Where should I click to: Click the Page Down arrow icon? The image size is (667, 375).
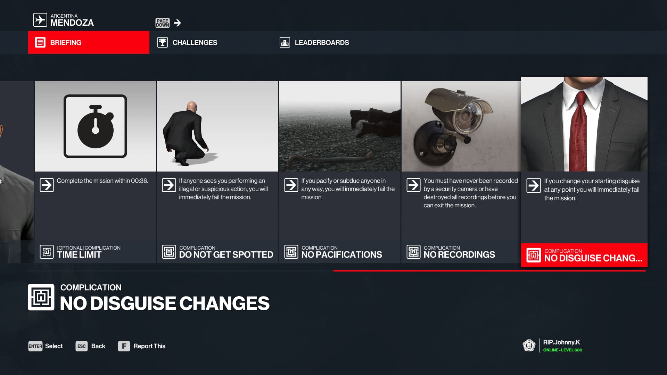point(178,23)
